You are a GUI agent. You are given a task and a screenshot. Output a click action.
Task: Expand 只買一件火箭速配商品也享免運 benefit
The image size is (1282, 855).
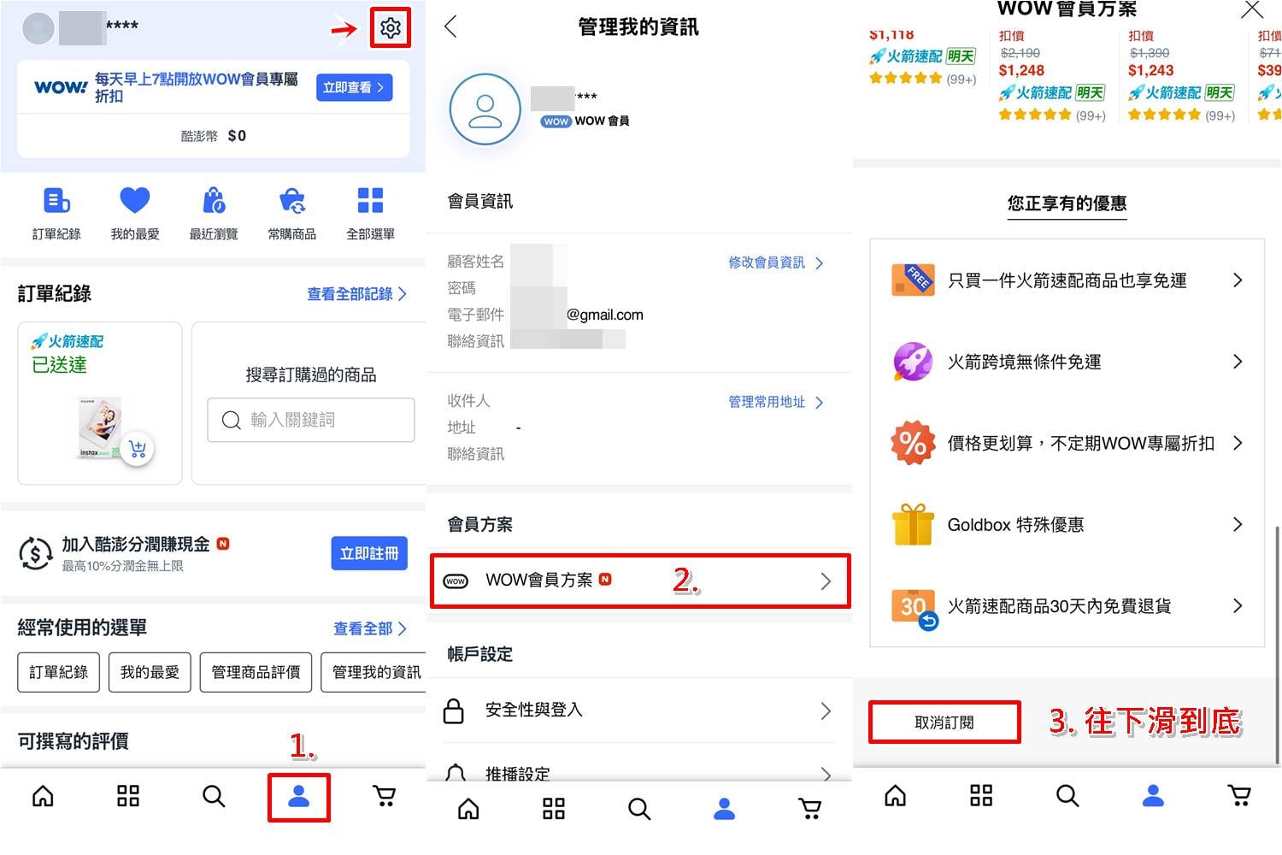(x=1067, y=280)
